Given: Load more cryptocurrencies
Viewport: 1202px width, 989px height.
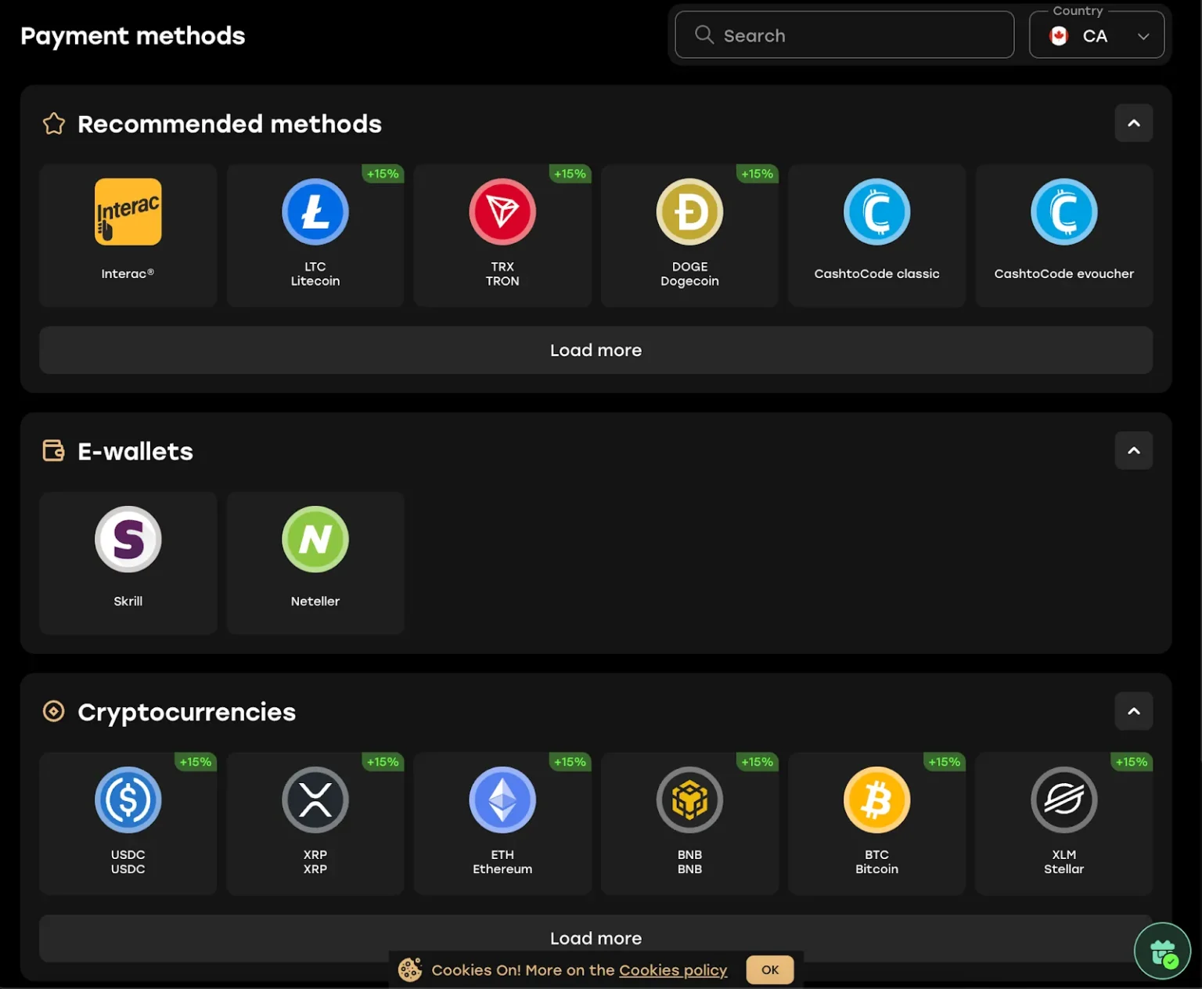Looking at the screenshot, I should [596, 938].
